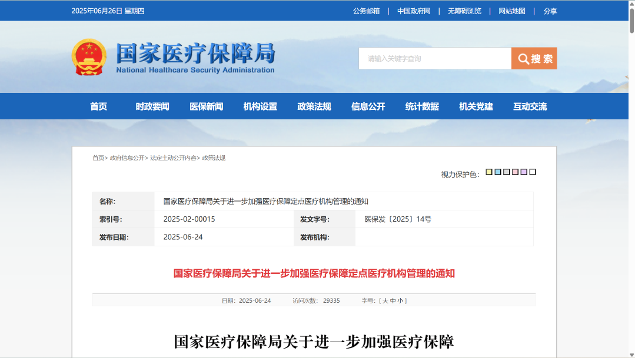Click the orange search button
This screenshot has width=635, height=358.
(x=534, y=59)
